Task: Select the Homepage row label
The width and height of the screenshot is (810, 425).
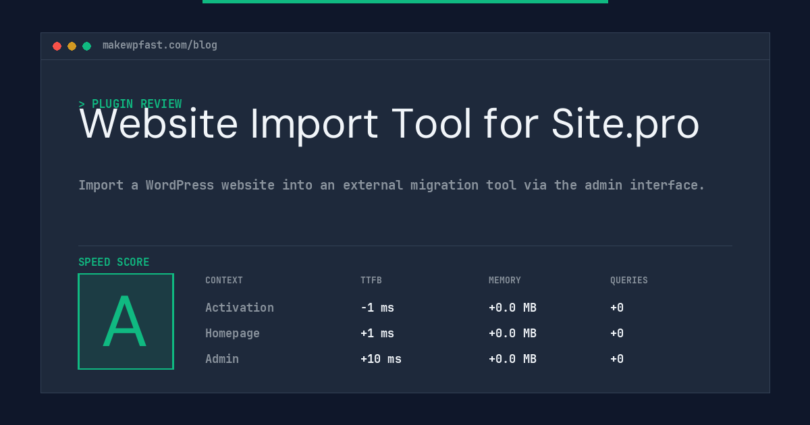Action: (232, 333)
